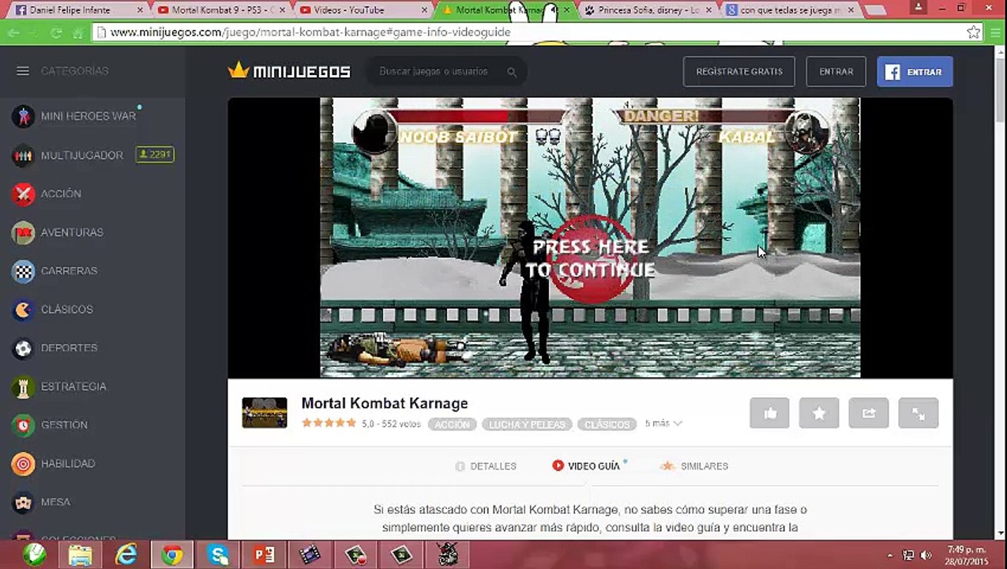1007x569 pixels.
Task: Open Internet Explorer from taskbar
Action: coord(126,555)
